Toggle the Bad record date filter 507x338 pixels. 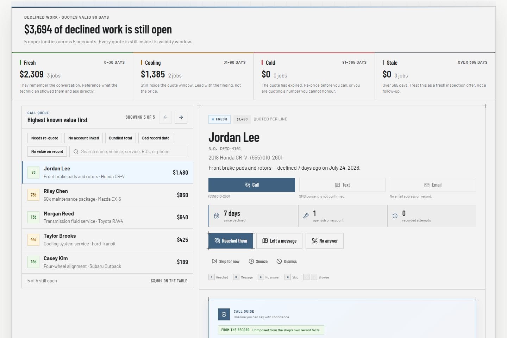pyautogui.click(x=156, y=138)
